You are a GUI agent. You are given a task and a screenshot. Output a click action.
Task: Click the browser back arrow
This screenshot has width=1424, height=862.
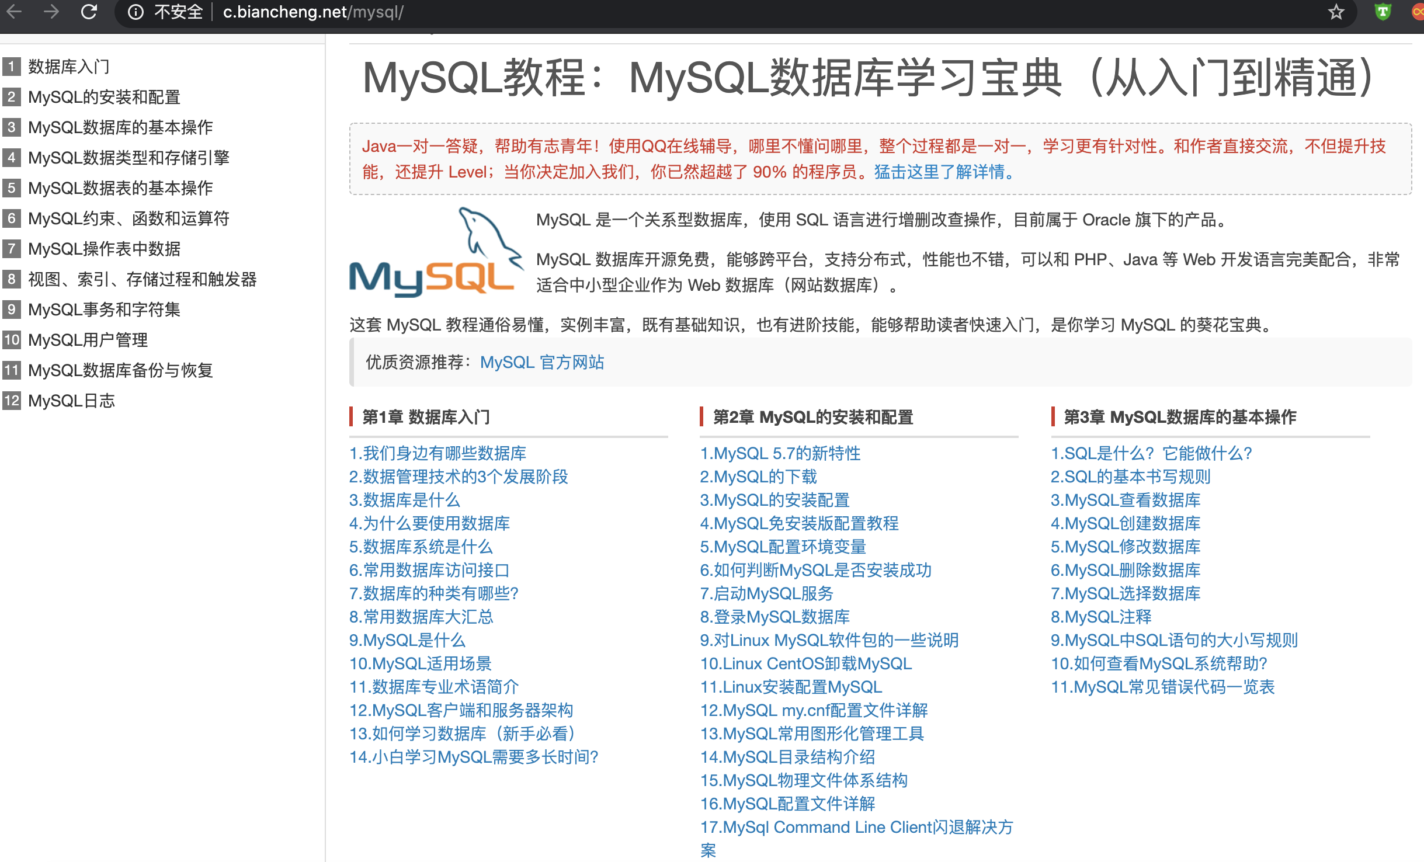(14, 12)
